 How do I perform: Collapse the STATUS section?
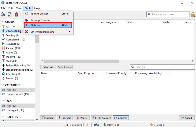pos(3,22)
